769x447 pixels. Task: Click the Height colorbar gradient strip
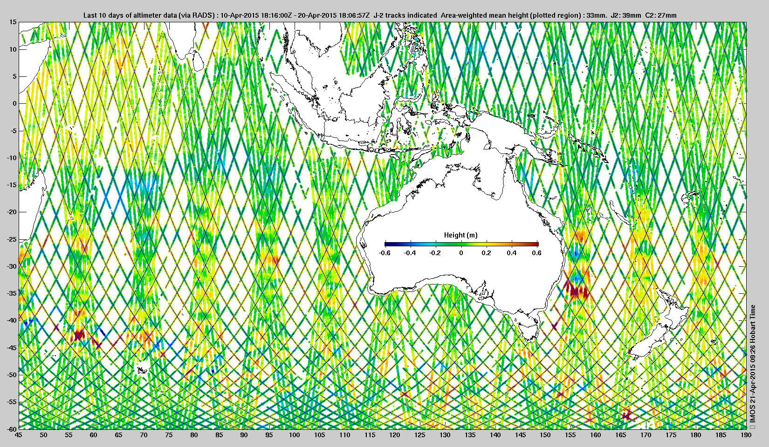461,244
